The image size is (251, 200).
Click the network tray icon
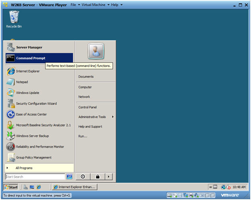tap(223, 187)
